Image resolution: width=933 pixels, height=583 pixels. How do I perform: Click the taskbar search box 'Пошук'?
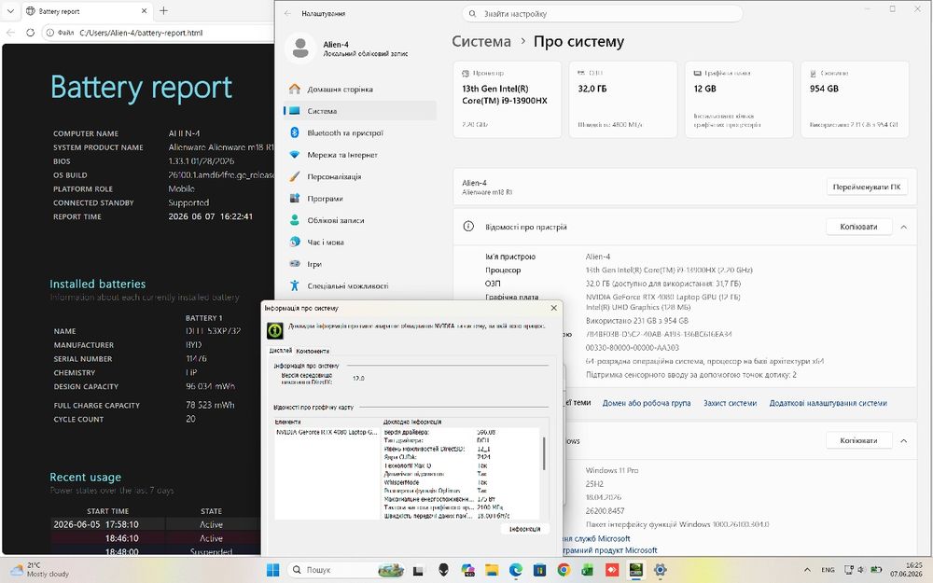(346, 570)
